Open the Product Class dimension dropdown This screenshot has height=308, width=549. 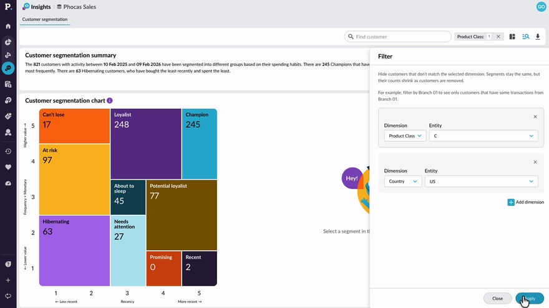[405, 136]
